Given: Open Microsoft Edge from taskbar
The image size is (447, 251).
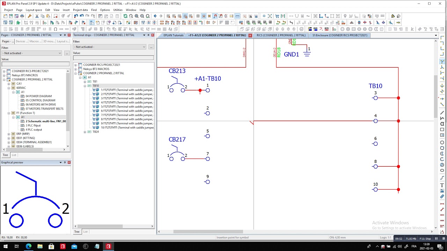Looking at the screenshot, I should point(28,246).
